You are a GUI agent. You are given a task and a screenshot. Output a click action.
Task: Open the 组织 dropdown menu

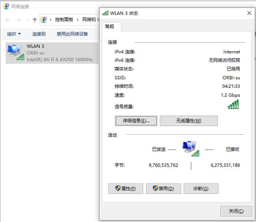click(14, 34)
